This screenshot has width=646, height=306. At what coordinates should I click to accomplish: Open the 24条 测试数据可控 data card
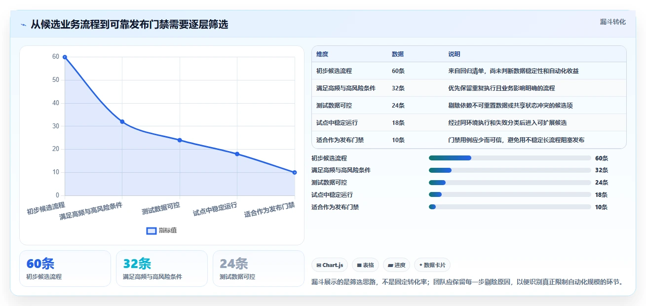click(x=259, y=268)
